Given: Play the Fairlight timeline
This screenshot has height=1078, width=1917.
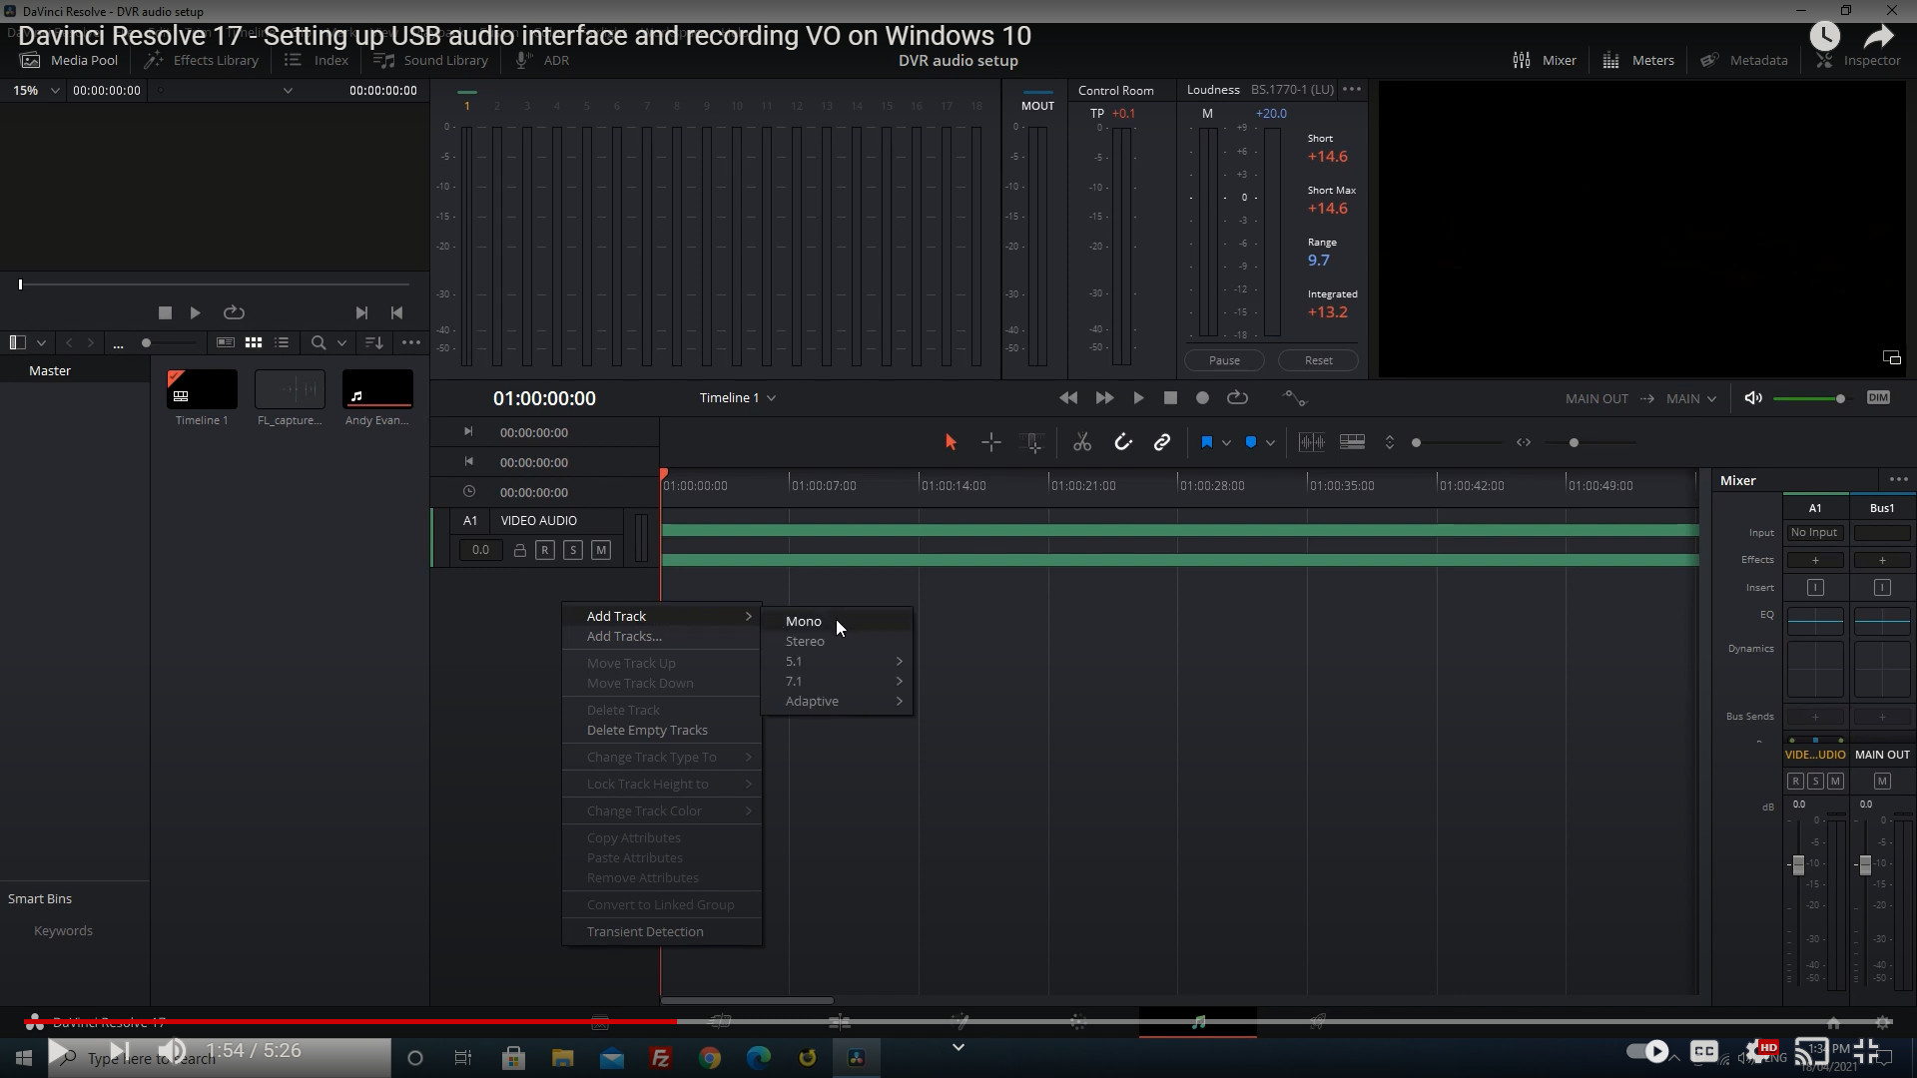Looking at the screenshot, I should click(x=1138, y=397).
